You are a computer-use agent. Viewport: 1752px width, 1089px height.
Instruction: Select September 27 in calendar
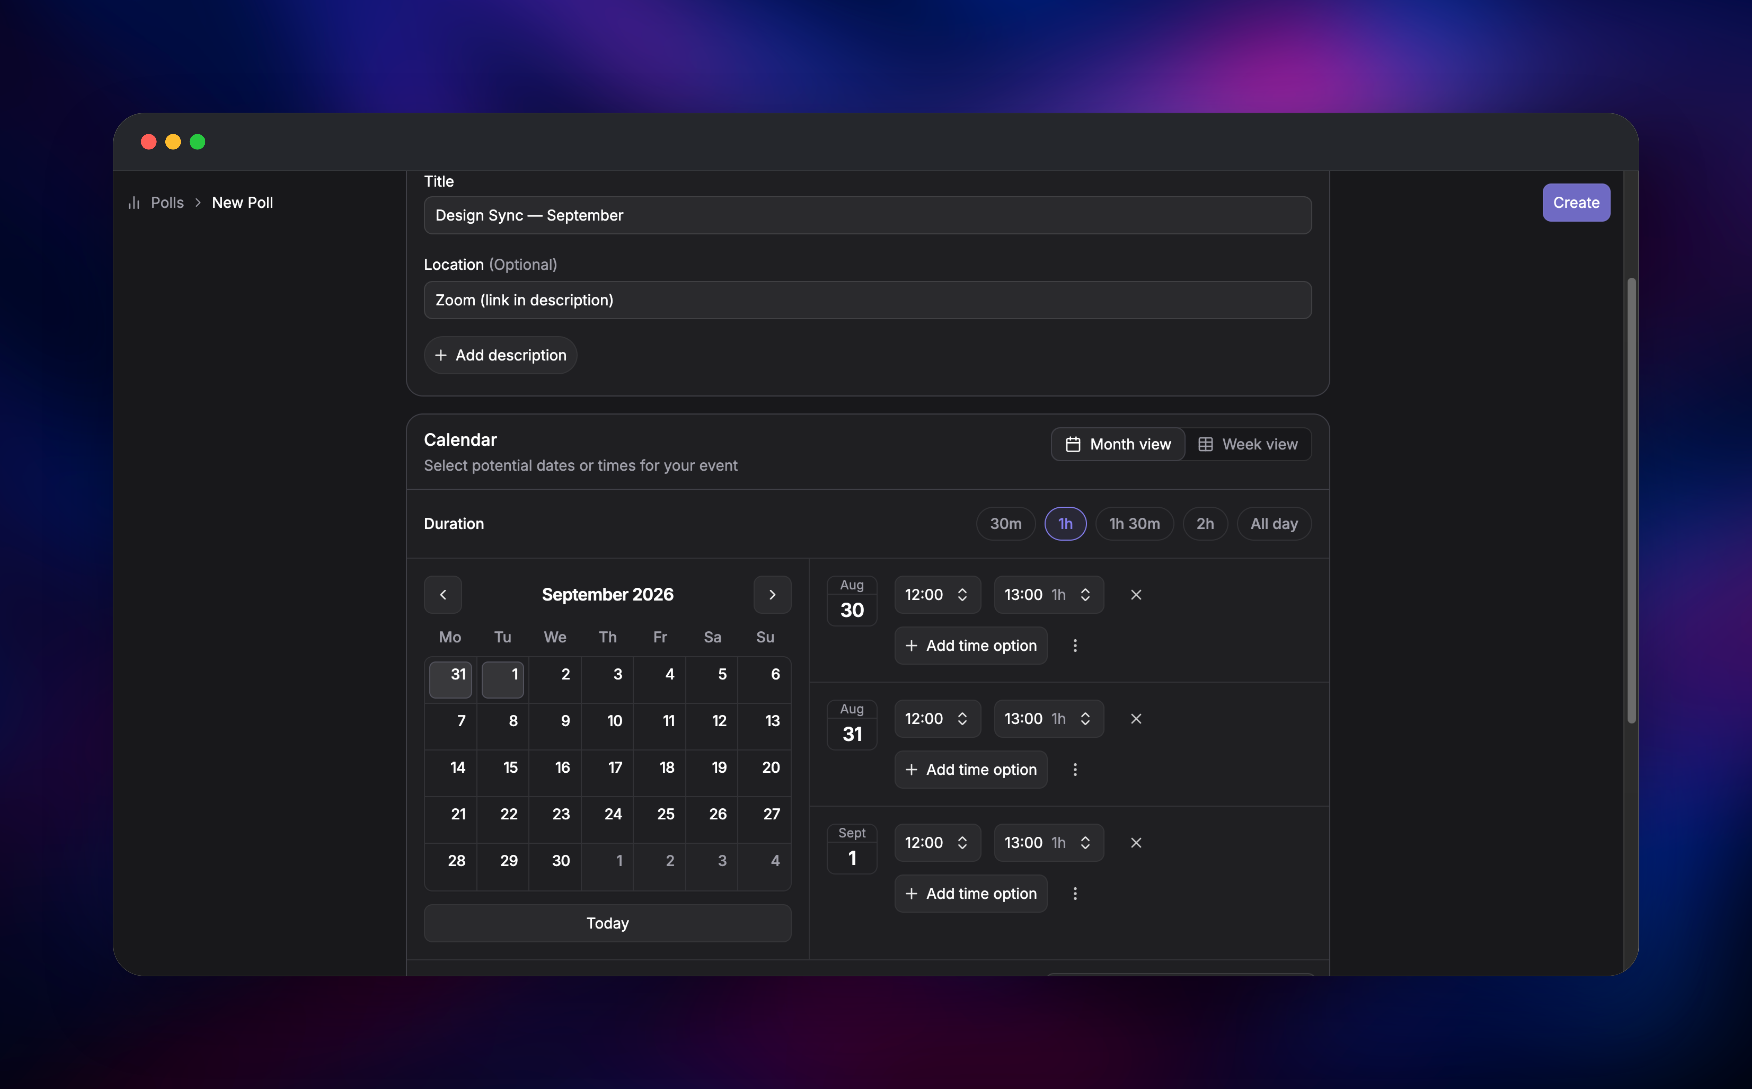click(764, 819)
